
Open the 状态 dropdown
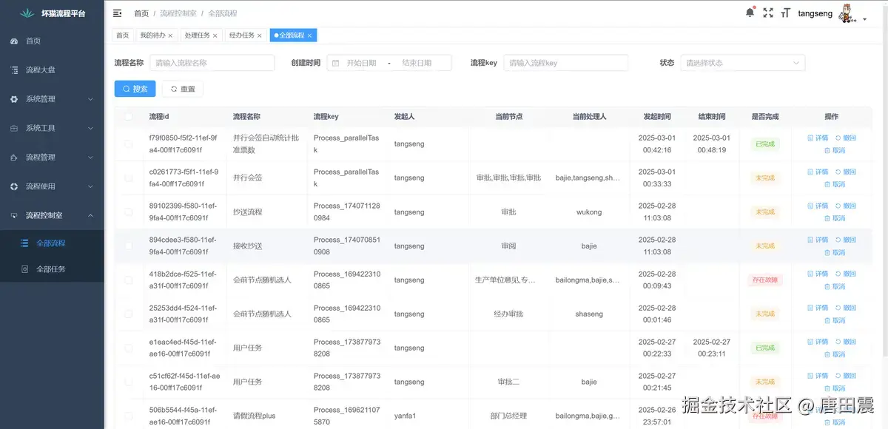coord(743,63)
